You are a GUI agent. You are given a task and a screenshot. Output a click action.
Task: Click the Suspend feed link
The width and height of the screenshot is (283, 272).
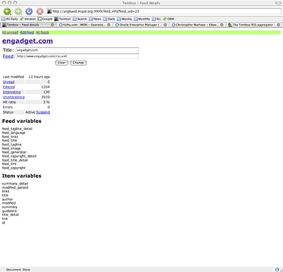coord(43,112)
